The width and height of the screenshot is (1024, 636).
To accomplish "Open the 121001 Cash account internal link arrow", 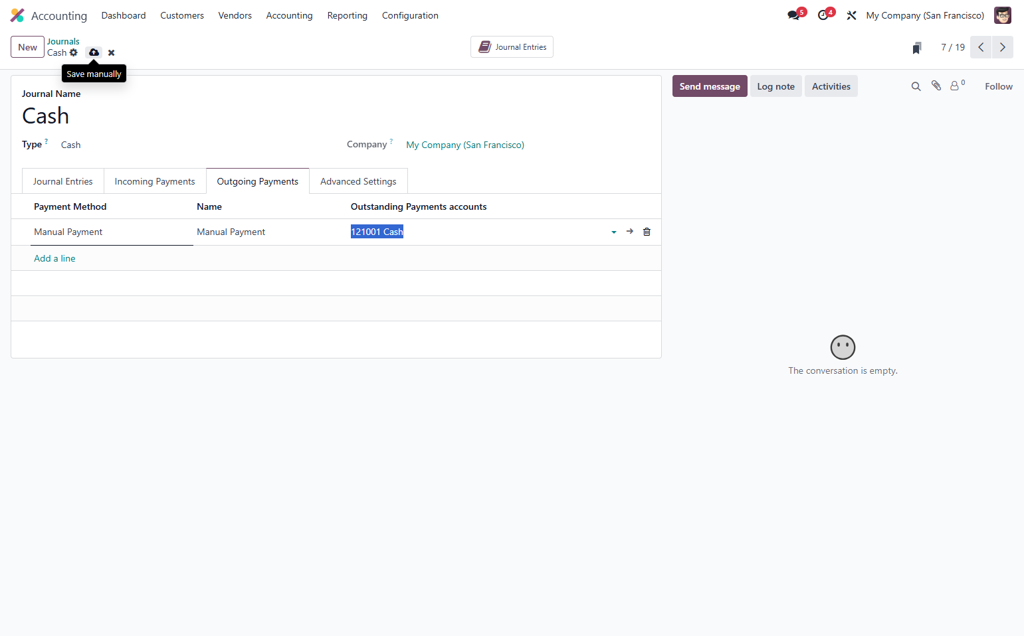I will click(x=629, y=232).
